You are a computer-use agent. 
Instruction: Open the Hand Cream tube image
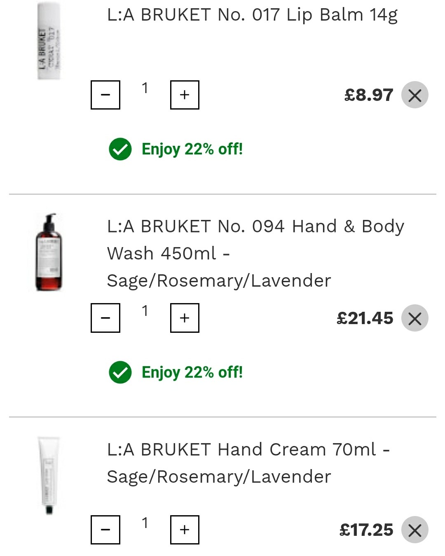point(49,475)
